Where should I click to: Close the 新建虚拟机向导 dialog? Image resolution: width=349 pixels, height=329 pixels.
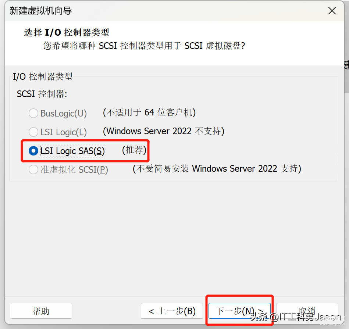pos(332,10)
